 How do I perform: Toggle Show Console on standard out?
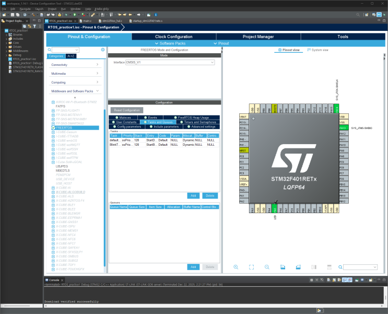click(345, 280)
